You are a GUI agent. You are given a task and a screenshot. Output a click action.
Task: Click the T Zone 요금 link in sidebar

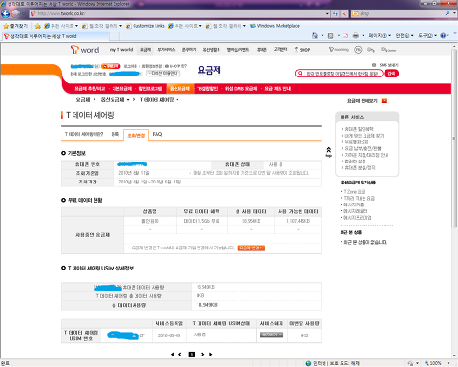tap(355, 192)
